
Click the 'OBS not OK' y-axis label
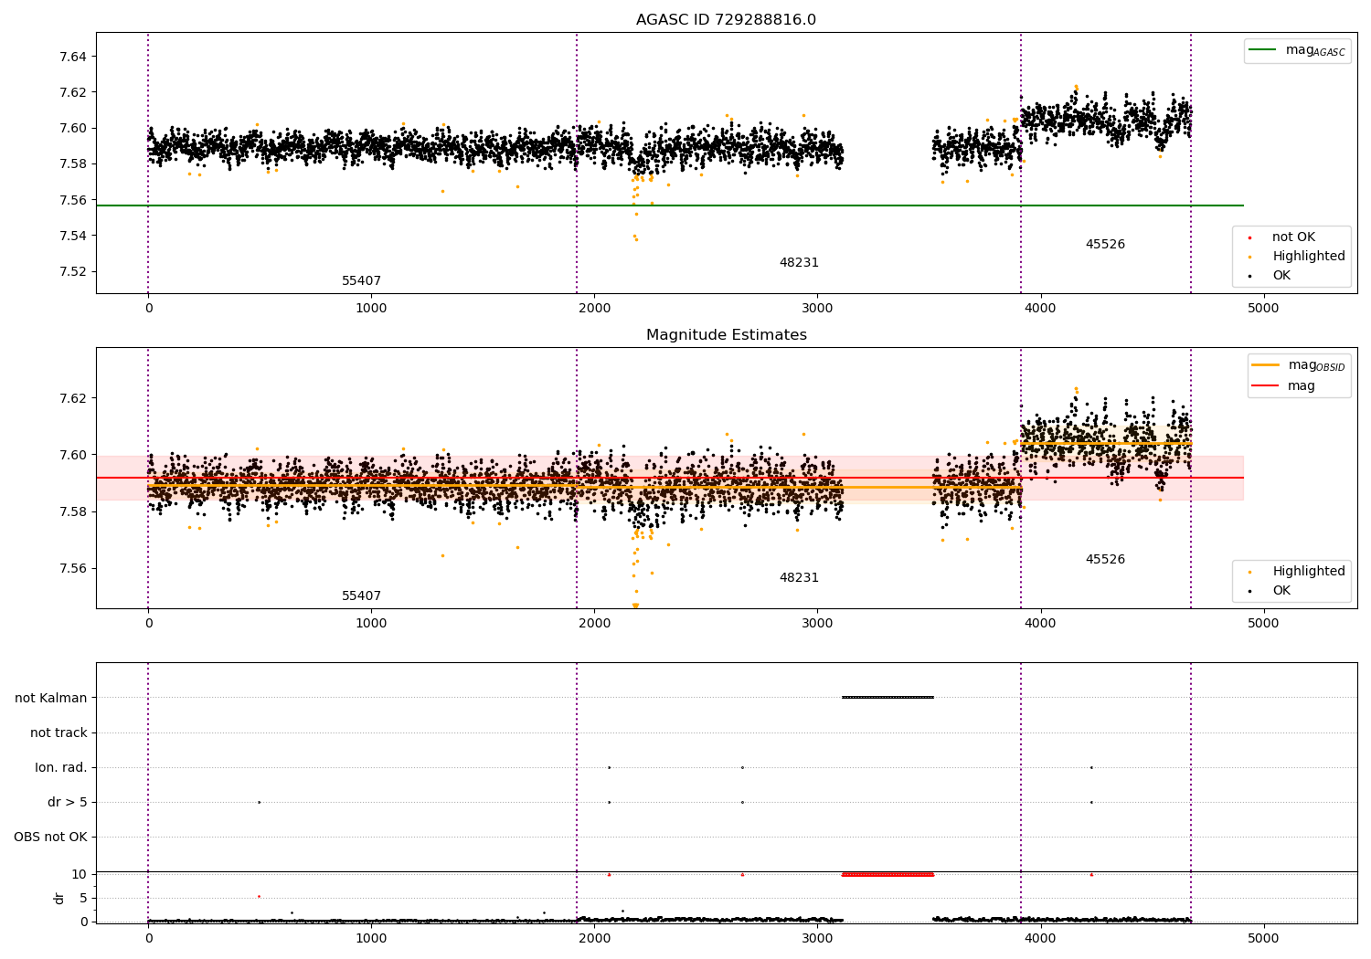click(50, 837)
